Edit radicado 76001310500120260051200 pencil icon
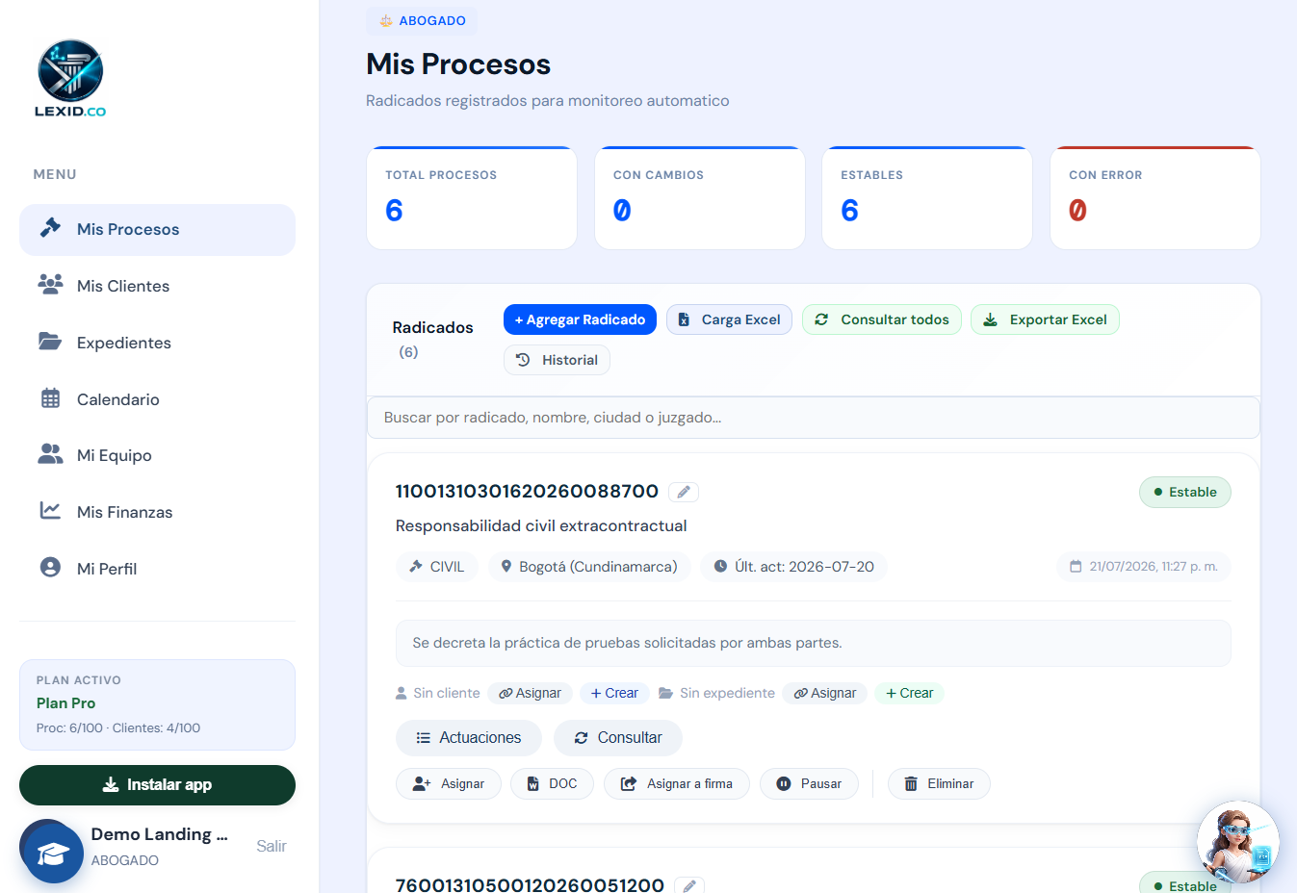The width and height of the screenshot is (1297, 893). 689,885
